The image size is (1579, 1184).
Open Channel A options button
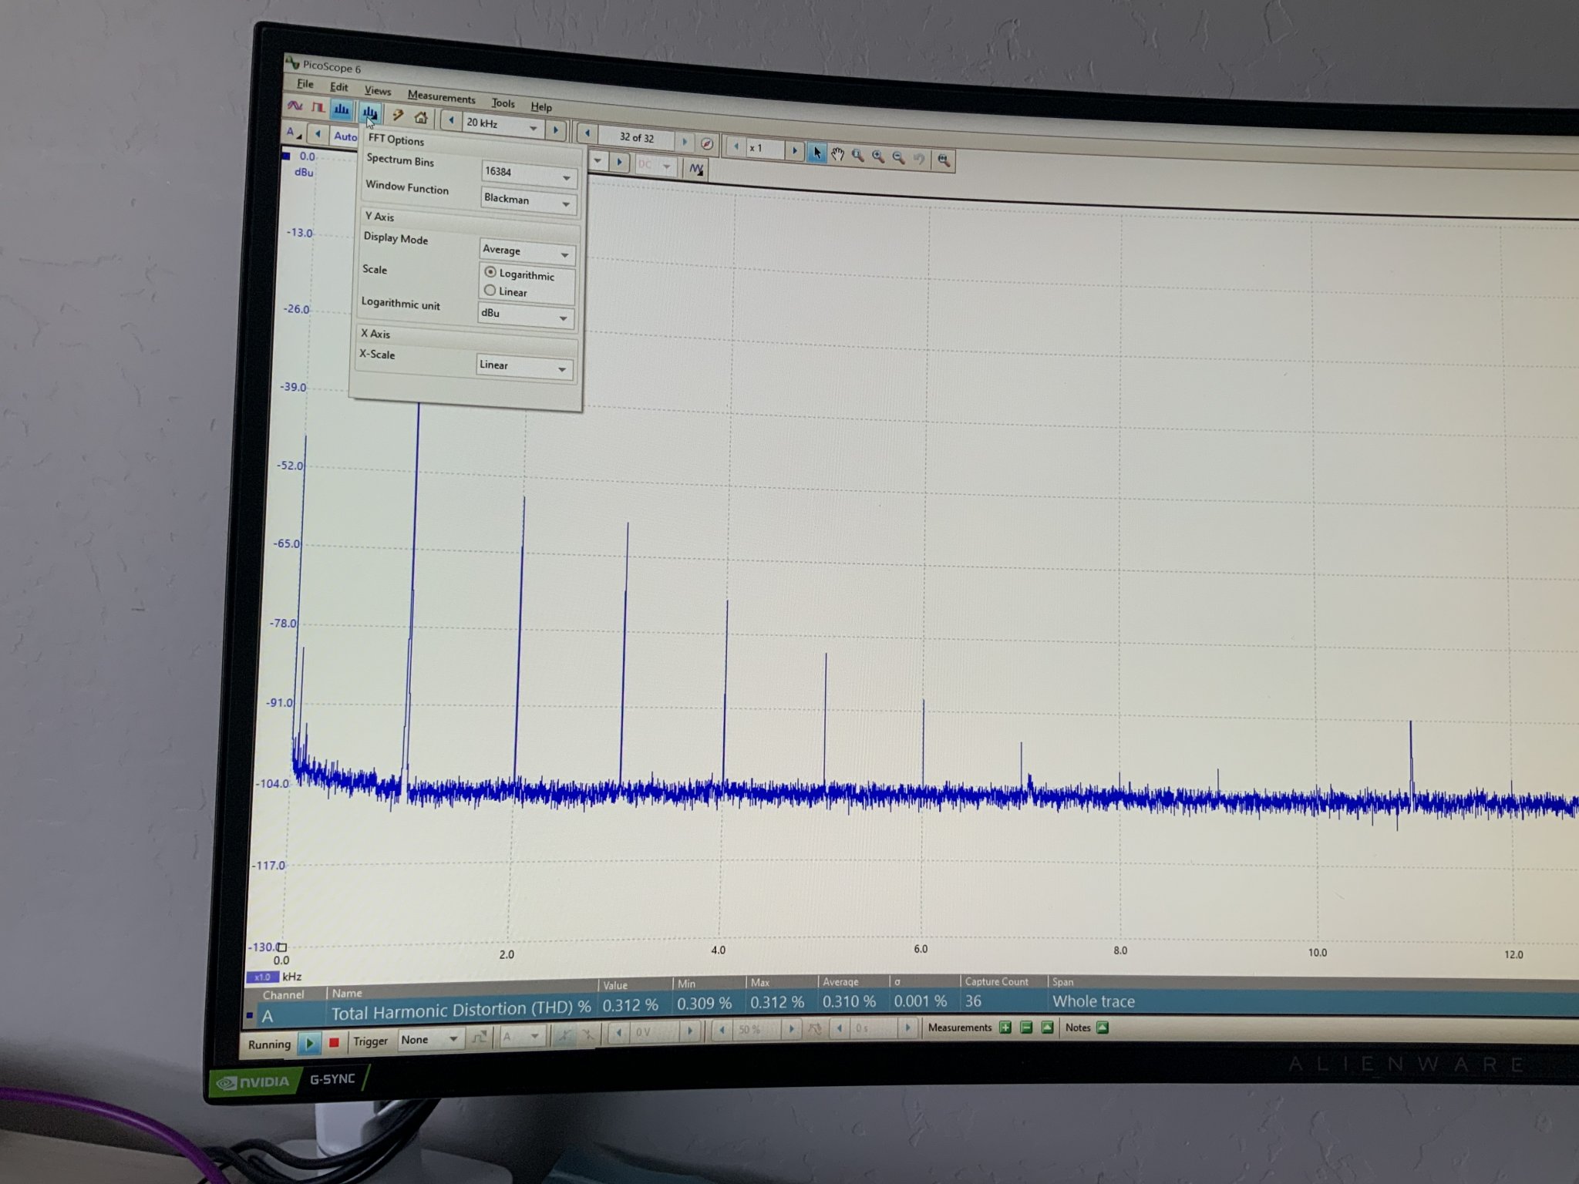(293, 132)
